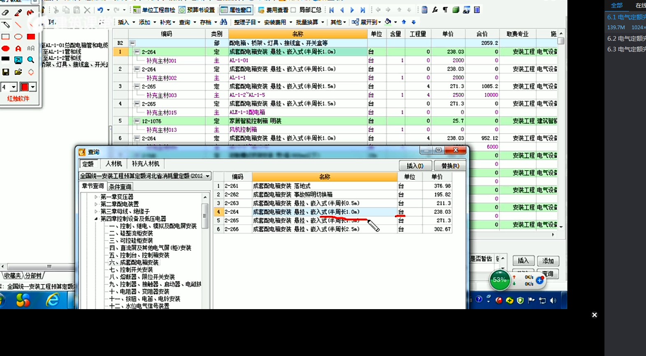Select the eraser tool in annotation palette
Image resolution: width=646 pixels, height=356 pixels.
[x=6, y=13]
